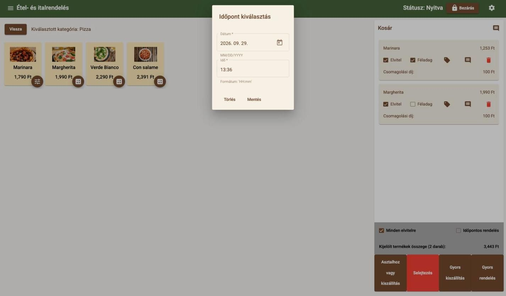506x296 pixels.
Task: Open Marinara options via tune icon
Action: [x=37, y=81]
